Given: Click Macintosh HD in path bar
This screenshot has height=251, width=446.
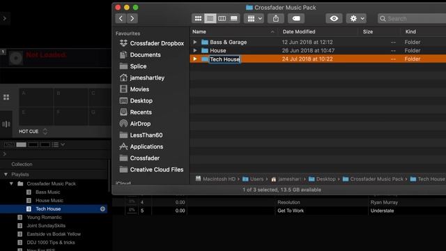Looking at the screenshot, I should point(215,179).
